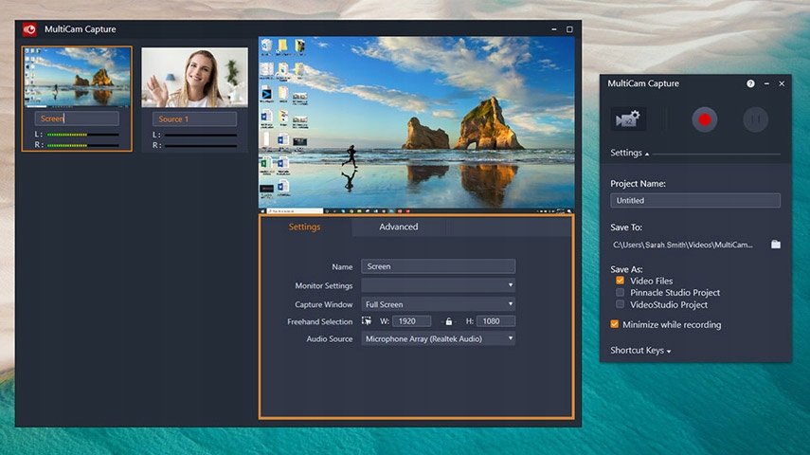Start recording with the red record button
The width and height of the screenshot is (810, 455).
coord(704,119)
